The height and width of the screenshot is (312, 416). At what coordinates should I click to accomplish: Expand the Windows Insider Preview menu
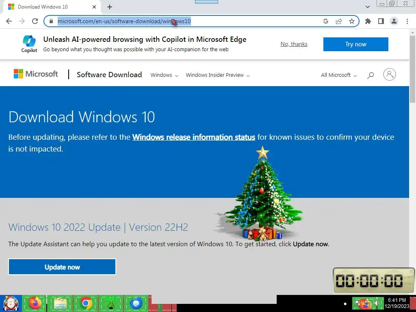point(218,75)
